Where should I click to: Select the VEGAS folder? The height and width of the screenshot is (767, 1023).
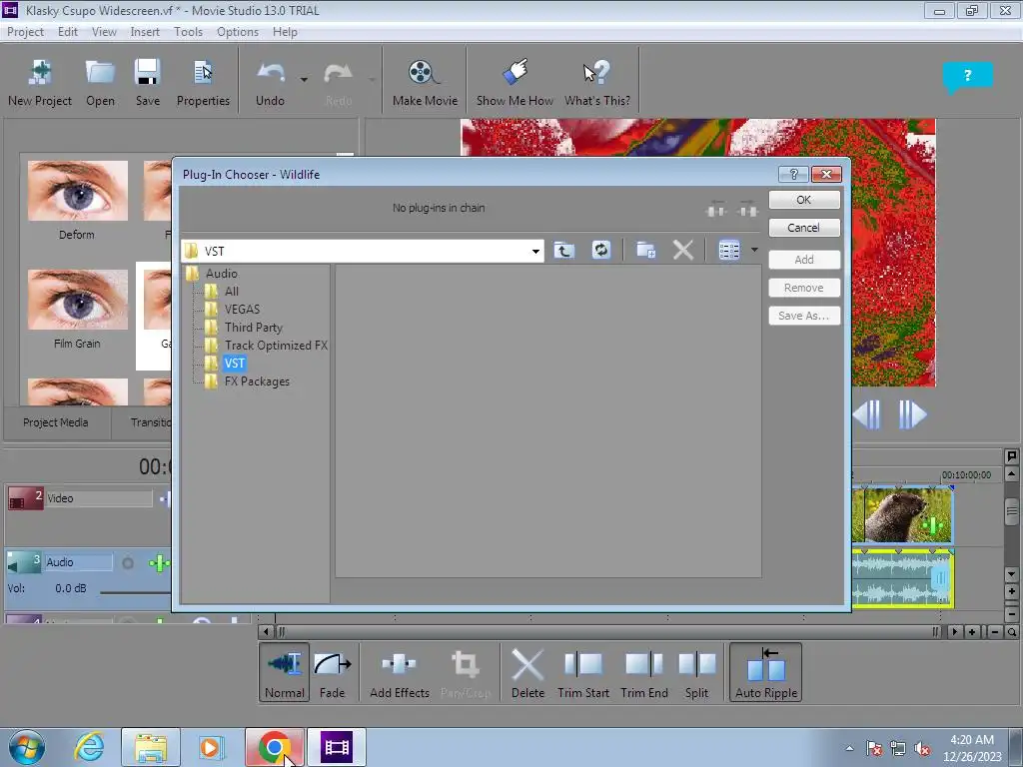pyautogui.click(x=242, y=310)
